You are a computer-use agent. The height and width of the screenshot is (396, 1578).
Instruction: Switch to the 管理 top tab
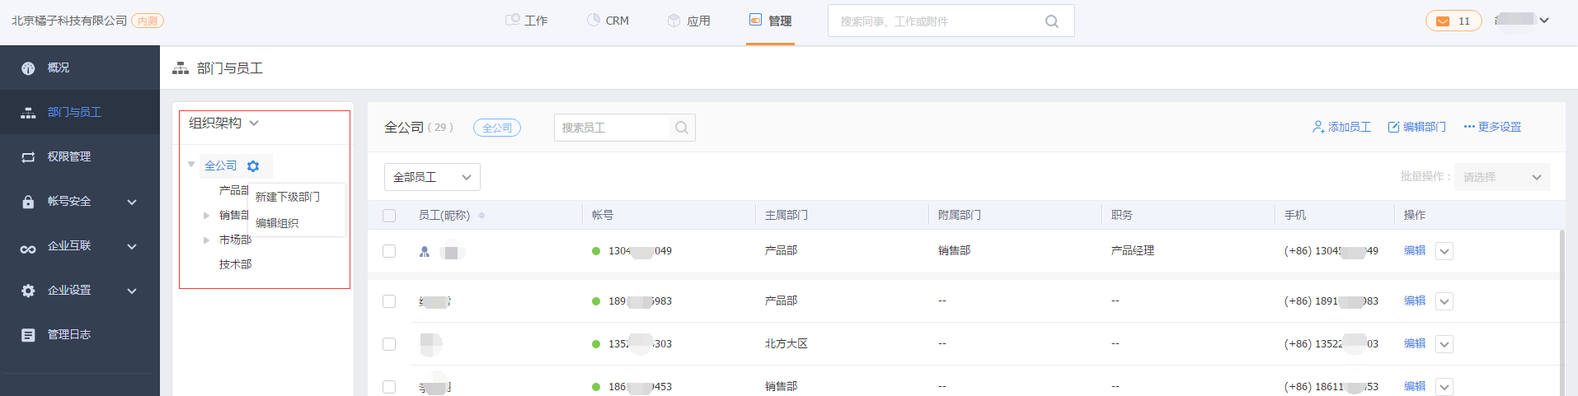770,21
